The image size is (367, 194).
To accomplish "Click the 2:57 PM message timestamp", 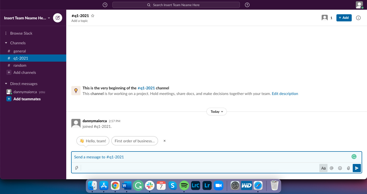I will pyautogui.click(x=114, y=121).
